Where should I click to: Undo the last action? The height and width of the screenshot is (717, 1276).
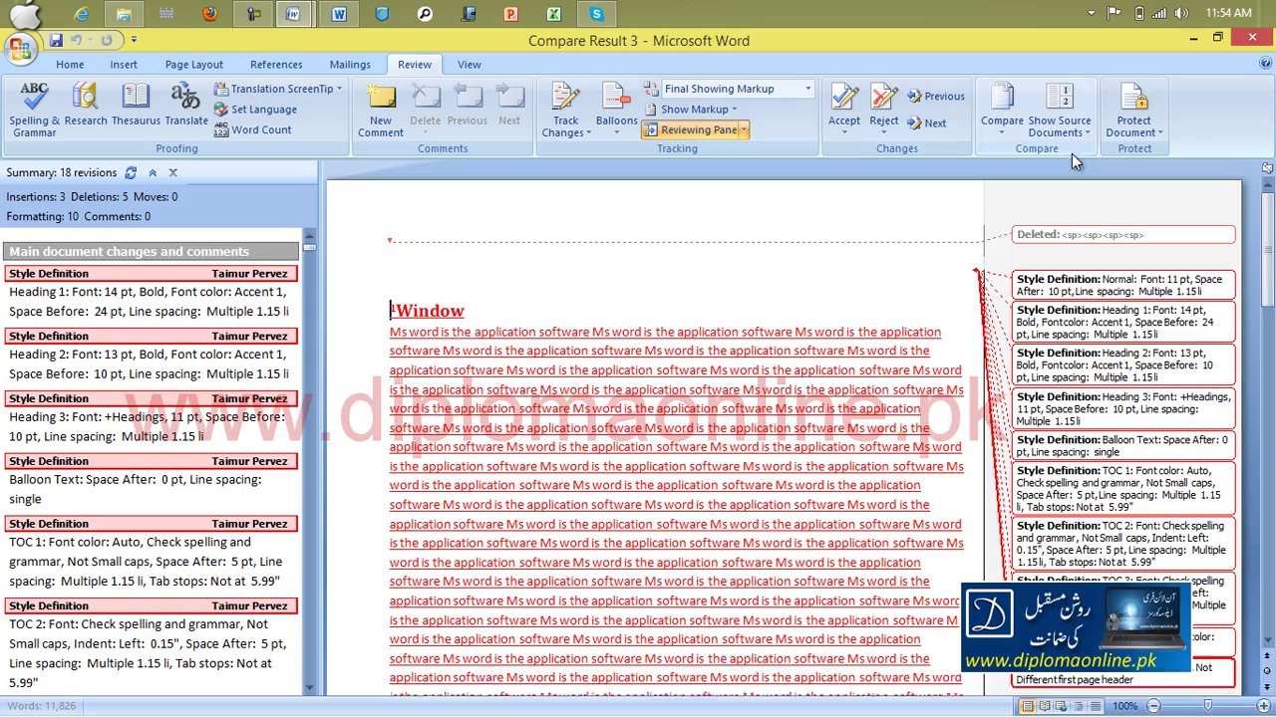pos(76,40)
